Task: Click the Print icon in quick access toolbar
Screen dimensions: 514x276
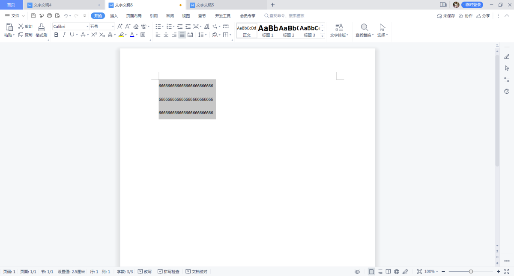Action: (49, 16)
